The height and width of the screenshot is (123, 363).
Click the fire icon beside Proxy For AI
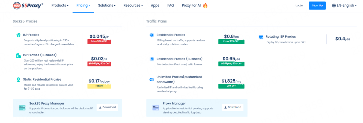pos(205,5)
